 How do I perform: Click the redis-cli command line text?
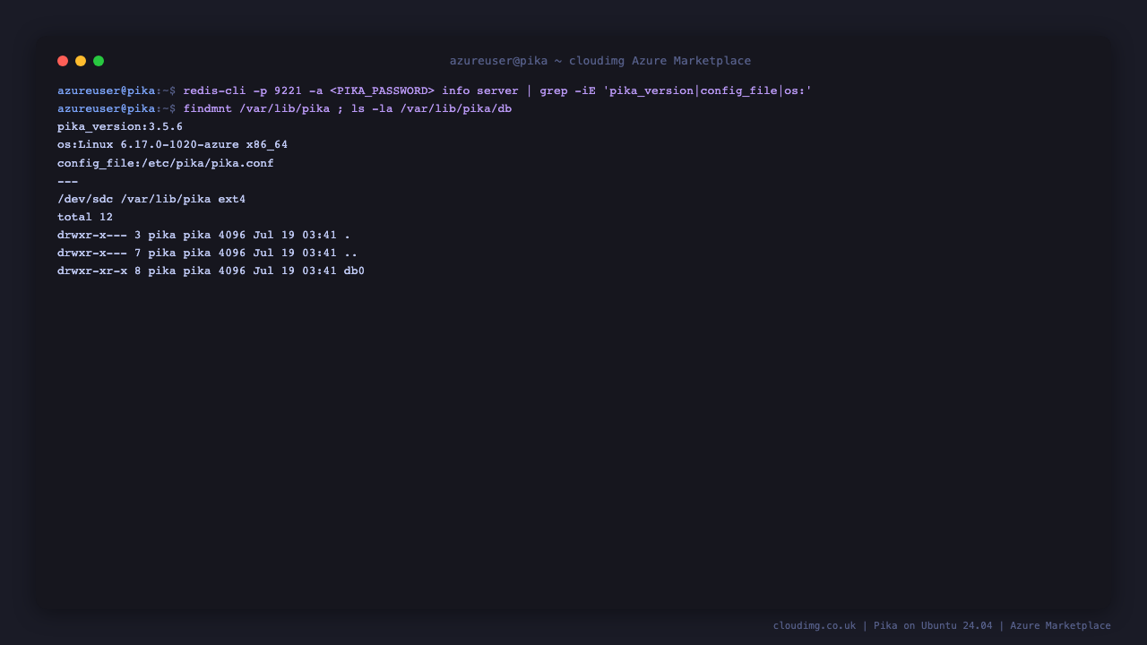[497, 90]
